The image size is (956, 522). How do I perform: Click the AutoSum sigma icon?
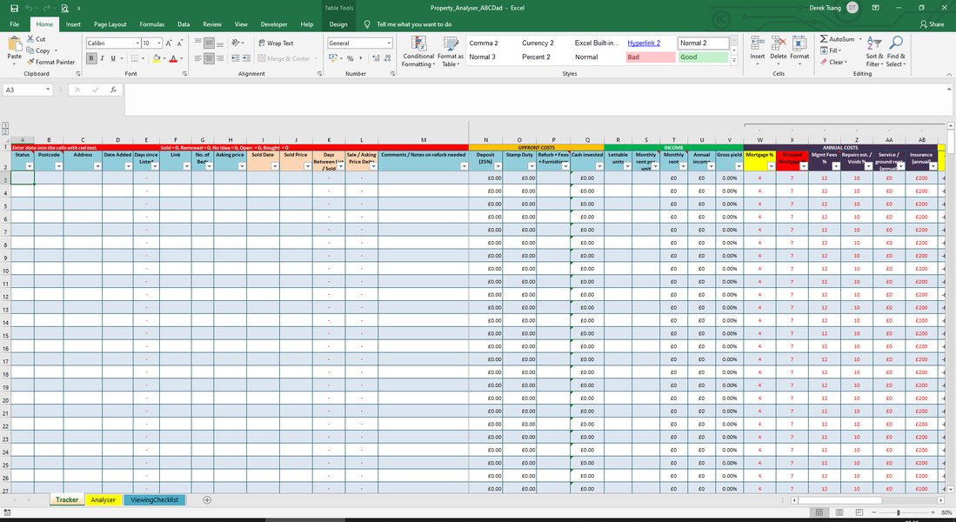pos(824,39)
